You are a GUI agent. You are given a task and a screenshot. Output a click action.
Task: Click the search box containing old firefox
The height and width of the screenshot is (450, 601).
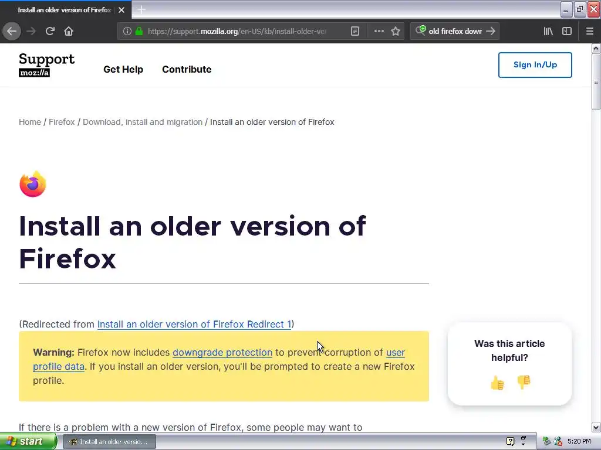tap(455, 31)
